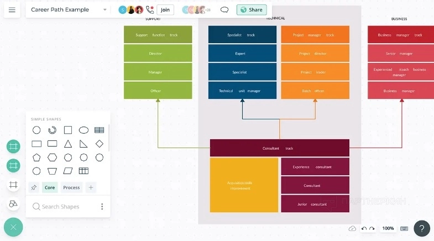Image resolution: width=434 pixels, height=241 pixels.
Task: Show the +28 additional collaborators
Action: 208,10
